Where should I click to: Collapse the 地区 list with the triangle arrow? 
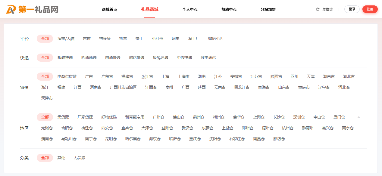tap(359, 117)
